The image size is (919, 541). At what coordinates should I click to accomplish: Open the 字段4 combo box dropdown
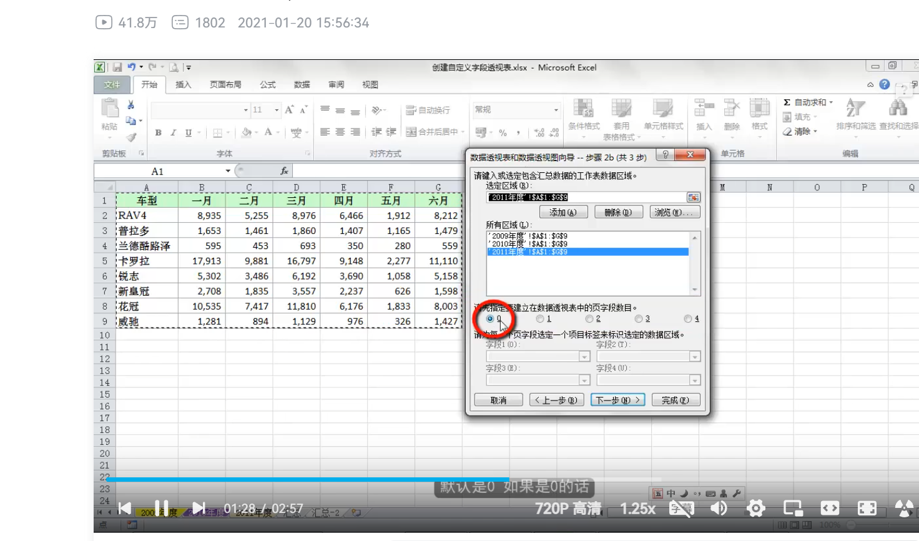click(x=695, y=380)
